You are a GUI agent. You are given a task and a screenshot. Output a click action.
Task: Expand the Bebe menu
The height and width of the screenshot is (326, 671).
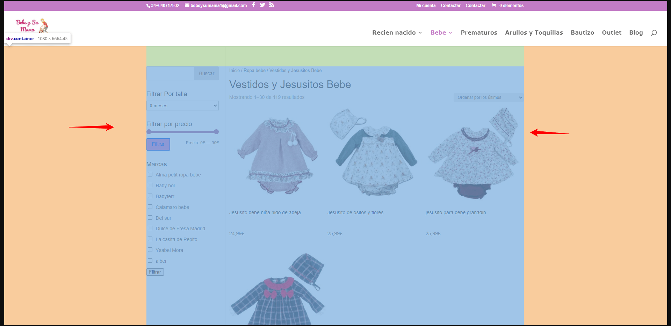(441, 32)
